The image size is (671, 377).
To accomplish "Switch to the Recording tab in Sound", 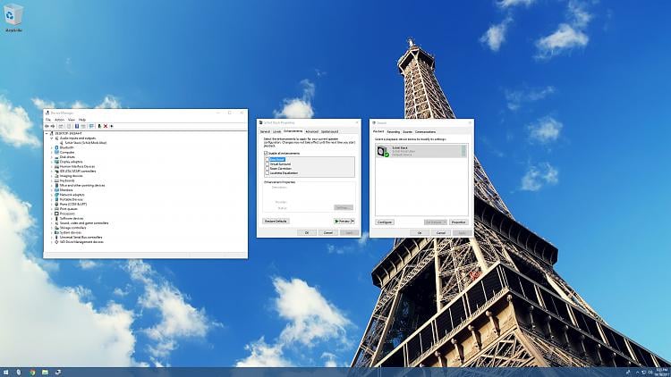I will coord(394,131).
